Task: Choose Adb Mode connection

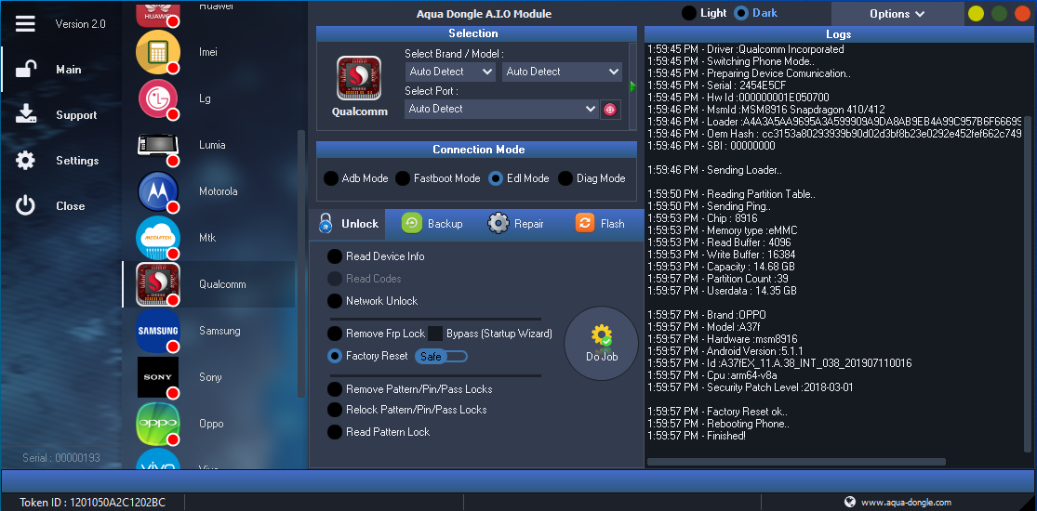Action: [331, 178]
